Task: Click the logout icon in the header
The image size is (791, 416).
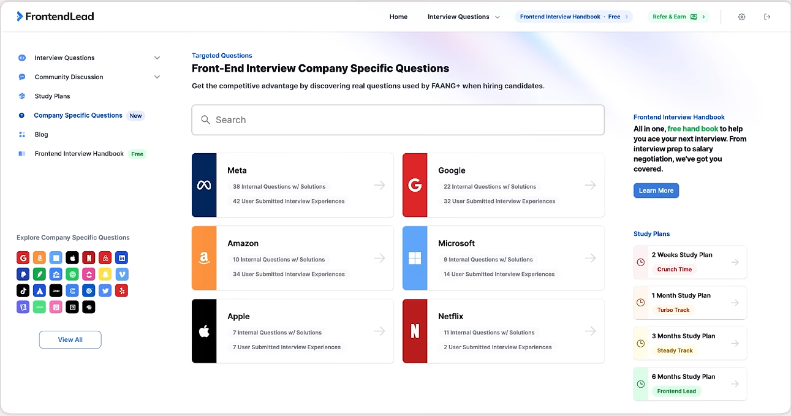Action: click(x=767, y=17)
